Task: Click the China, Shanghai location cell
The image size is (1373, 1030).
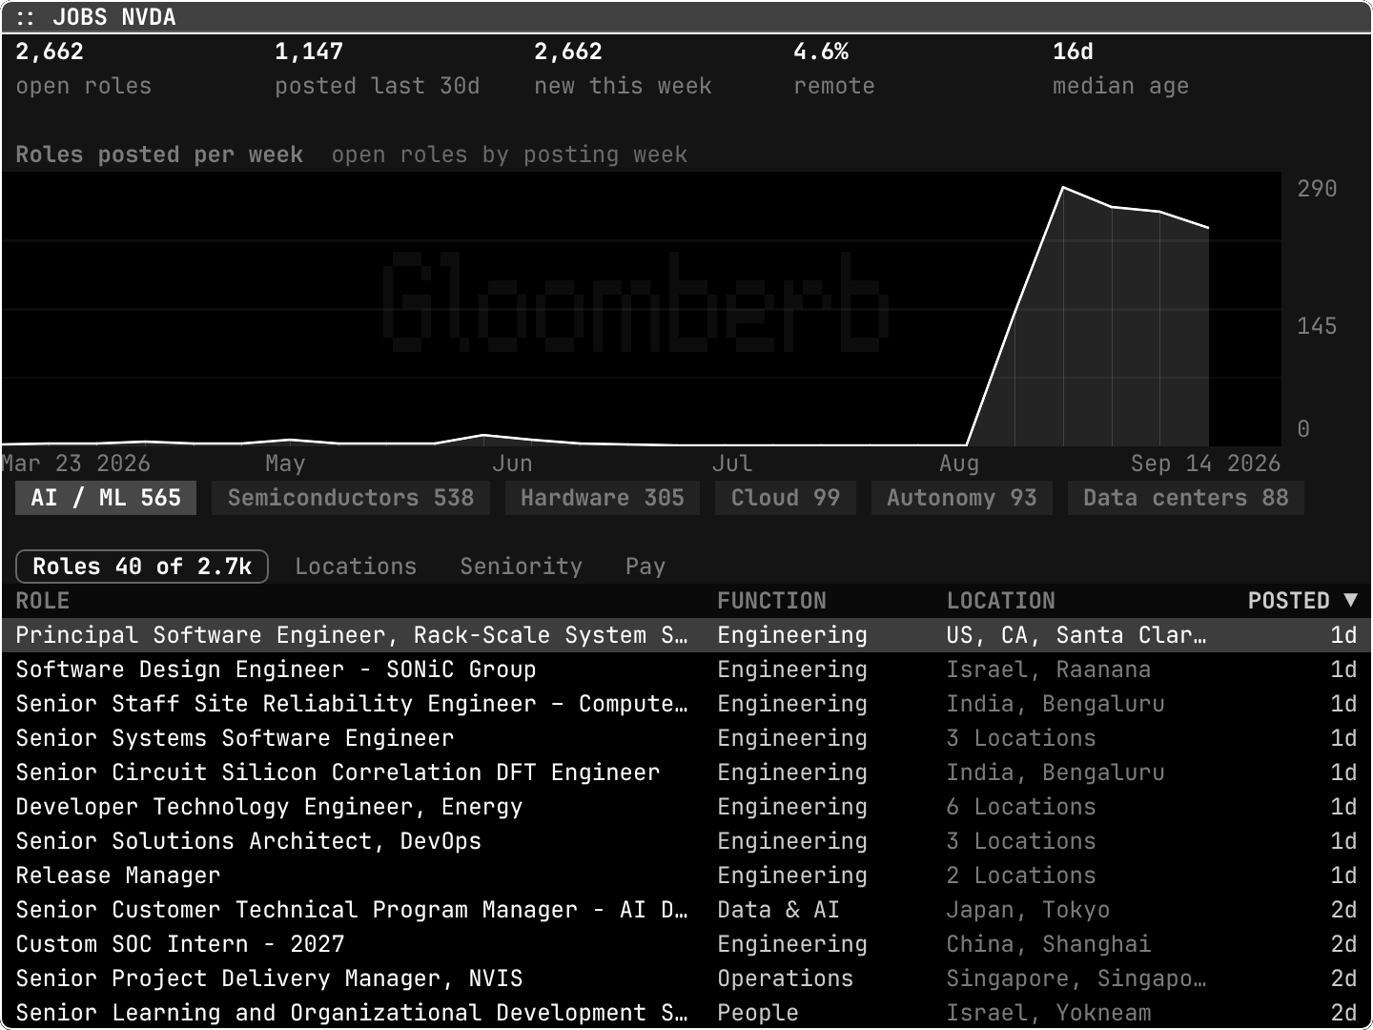Action: tap(1049, 944)
